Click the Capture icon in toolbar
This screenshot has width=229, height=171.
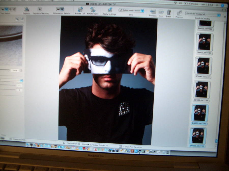[26, 9]
